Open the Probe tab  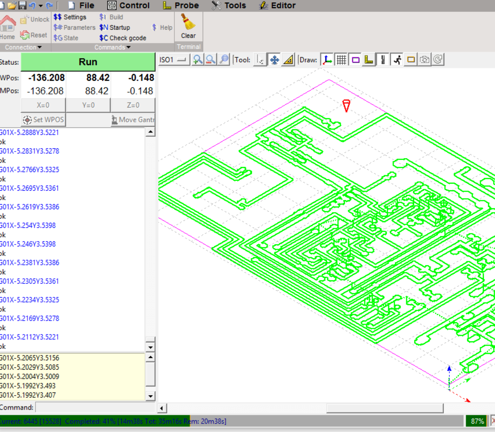(x=181, y=6)
